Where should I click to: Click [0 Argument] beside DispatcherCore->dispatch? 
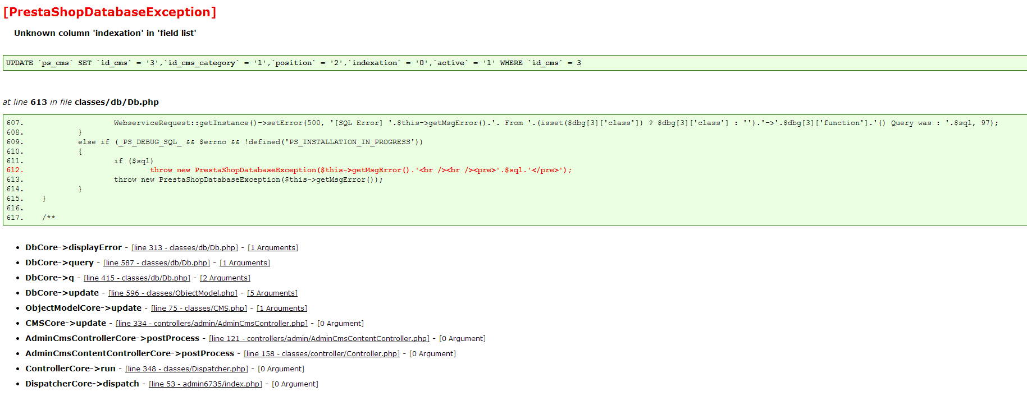295,384
